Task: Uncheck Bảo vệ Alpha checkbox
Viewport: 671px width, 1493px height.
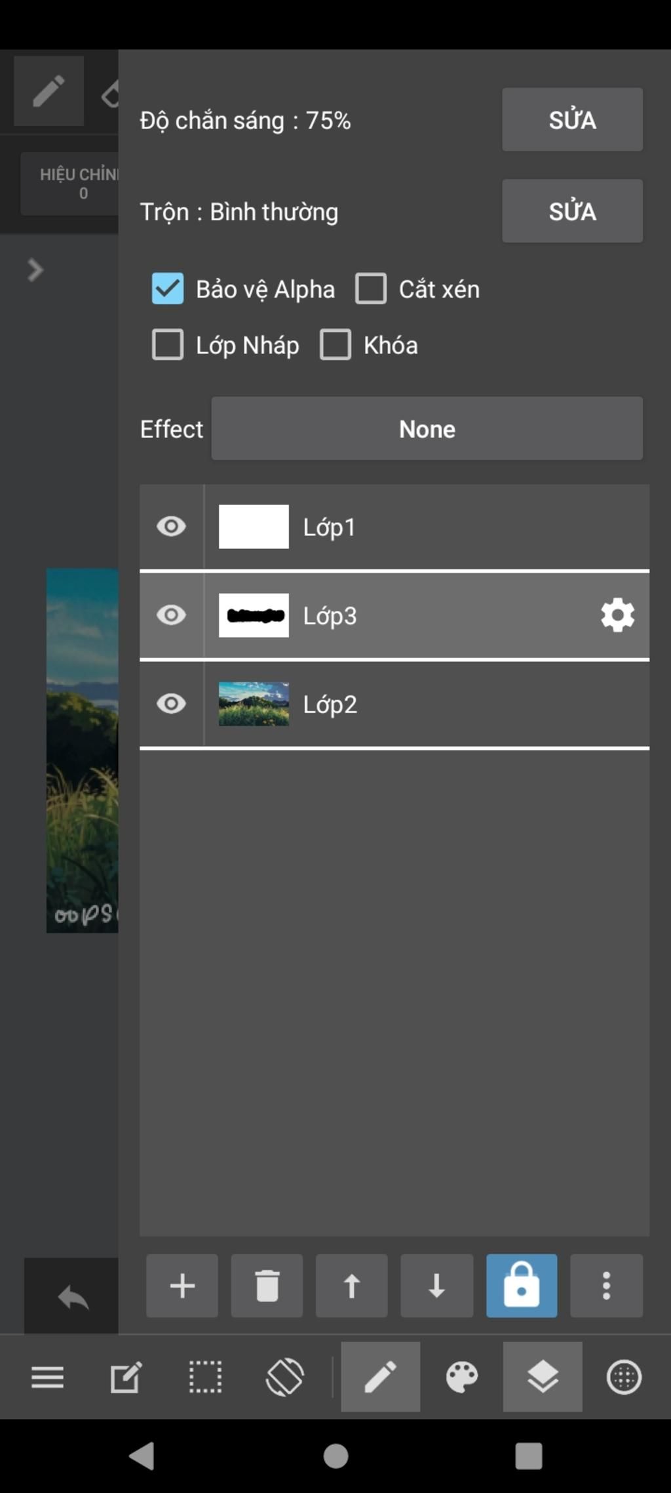Action: tap(168, 289)
